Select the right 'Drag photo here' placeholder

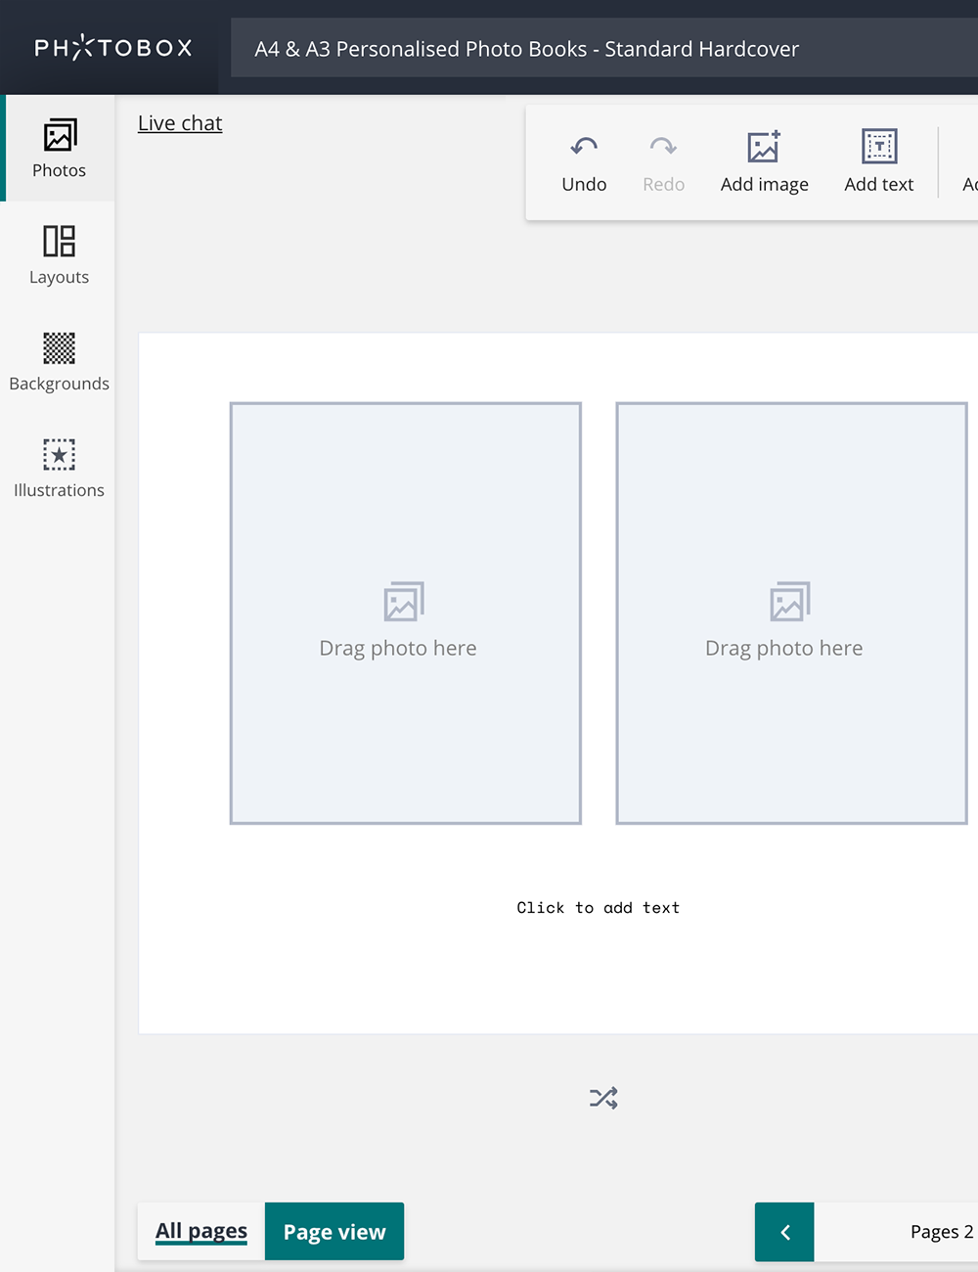click(x=791, y=613)
